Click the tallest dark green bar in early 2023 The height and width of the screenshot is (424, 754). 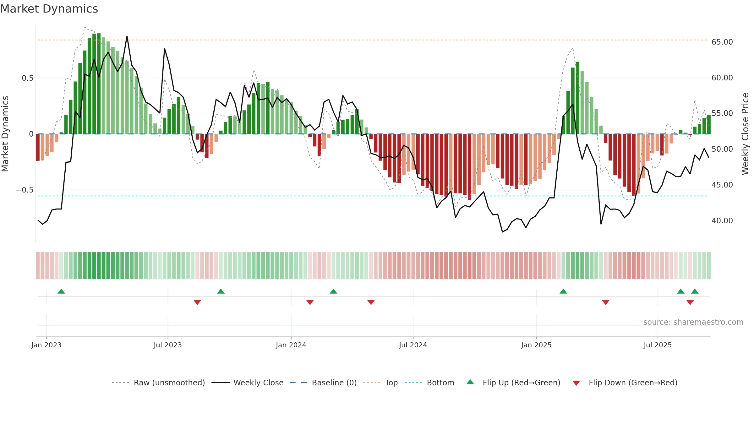(99, 84)
